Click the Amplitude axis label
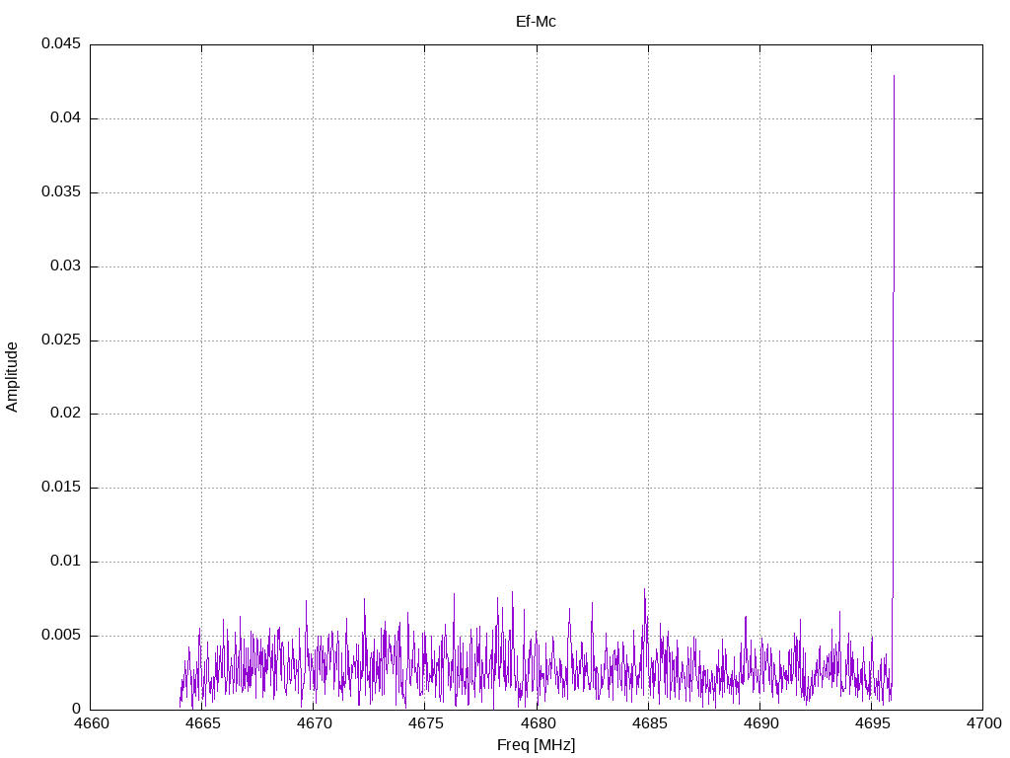 [12, 377]
